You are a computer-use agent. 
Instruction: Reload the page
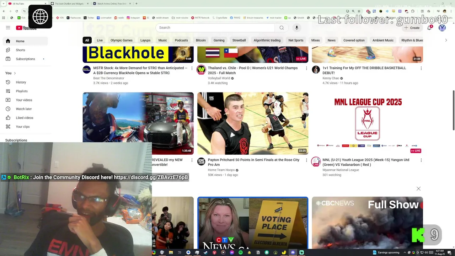point(16,11)
